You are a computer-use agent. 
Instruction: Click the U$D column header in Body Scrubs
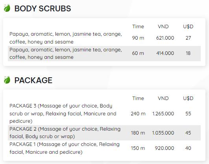tap(188, 27)
